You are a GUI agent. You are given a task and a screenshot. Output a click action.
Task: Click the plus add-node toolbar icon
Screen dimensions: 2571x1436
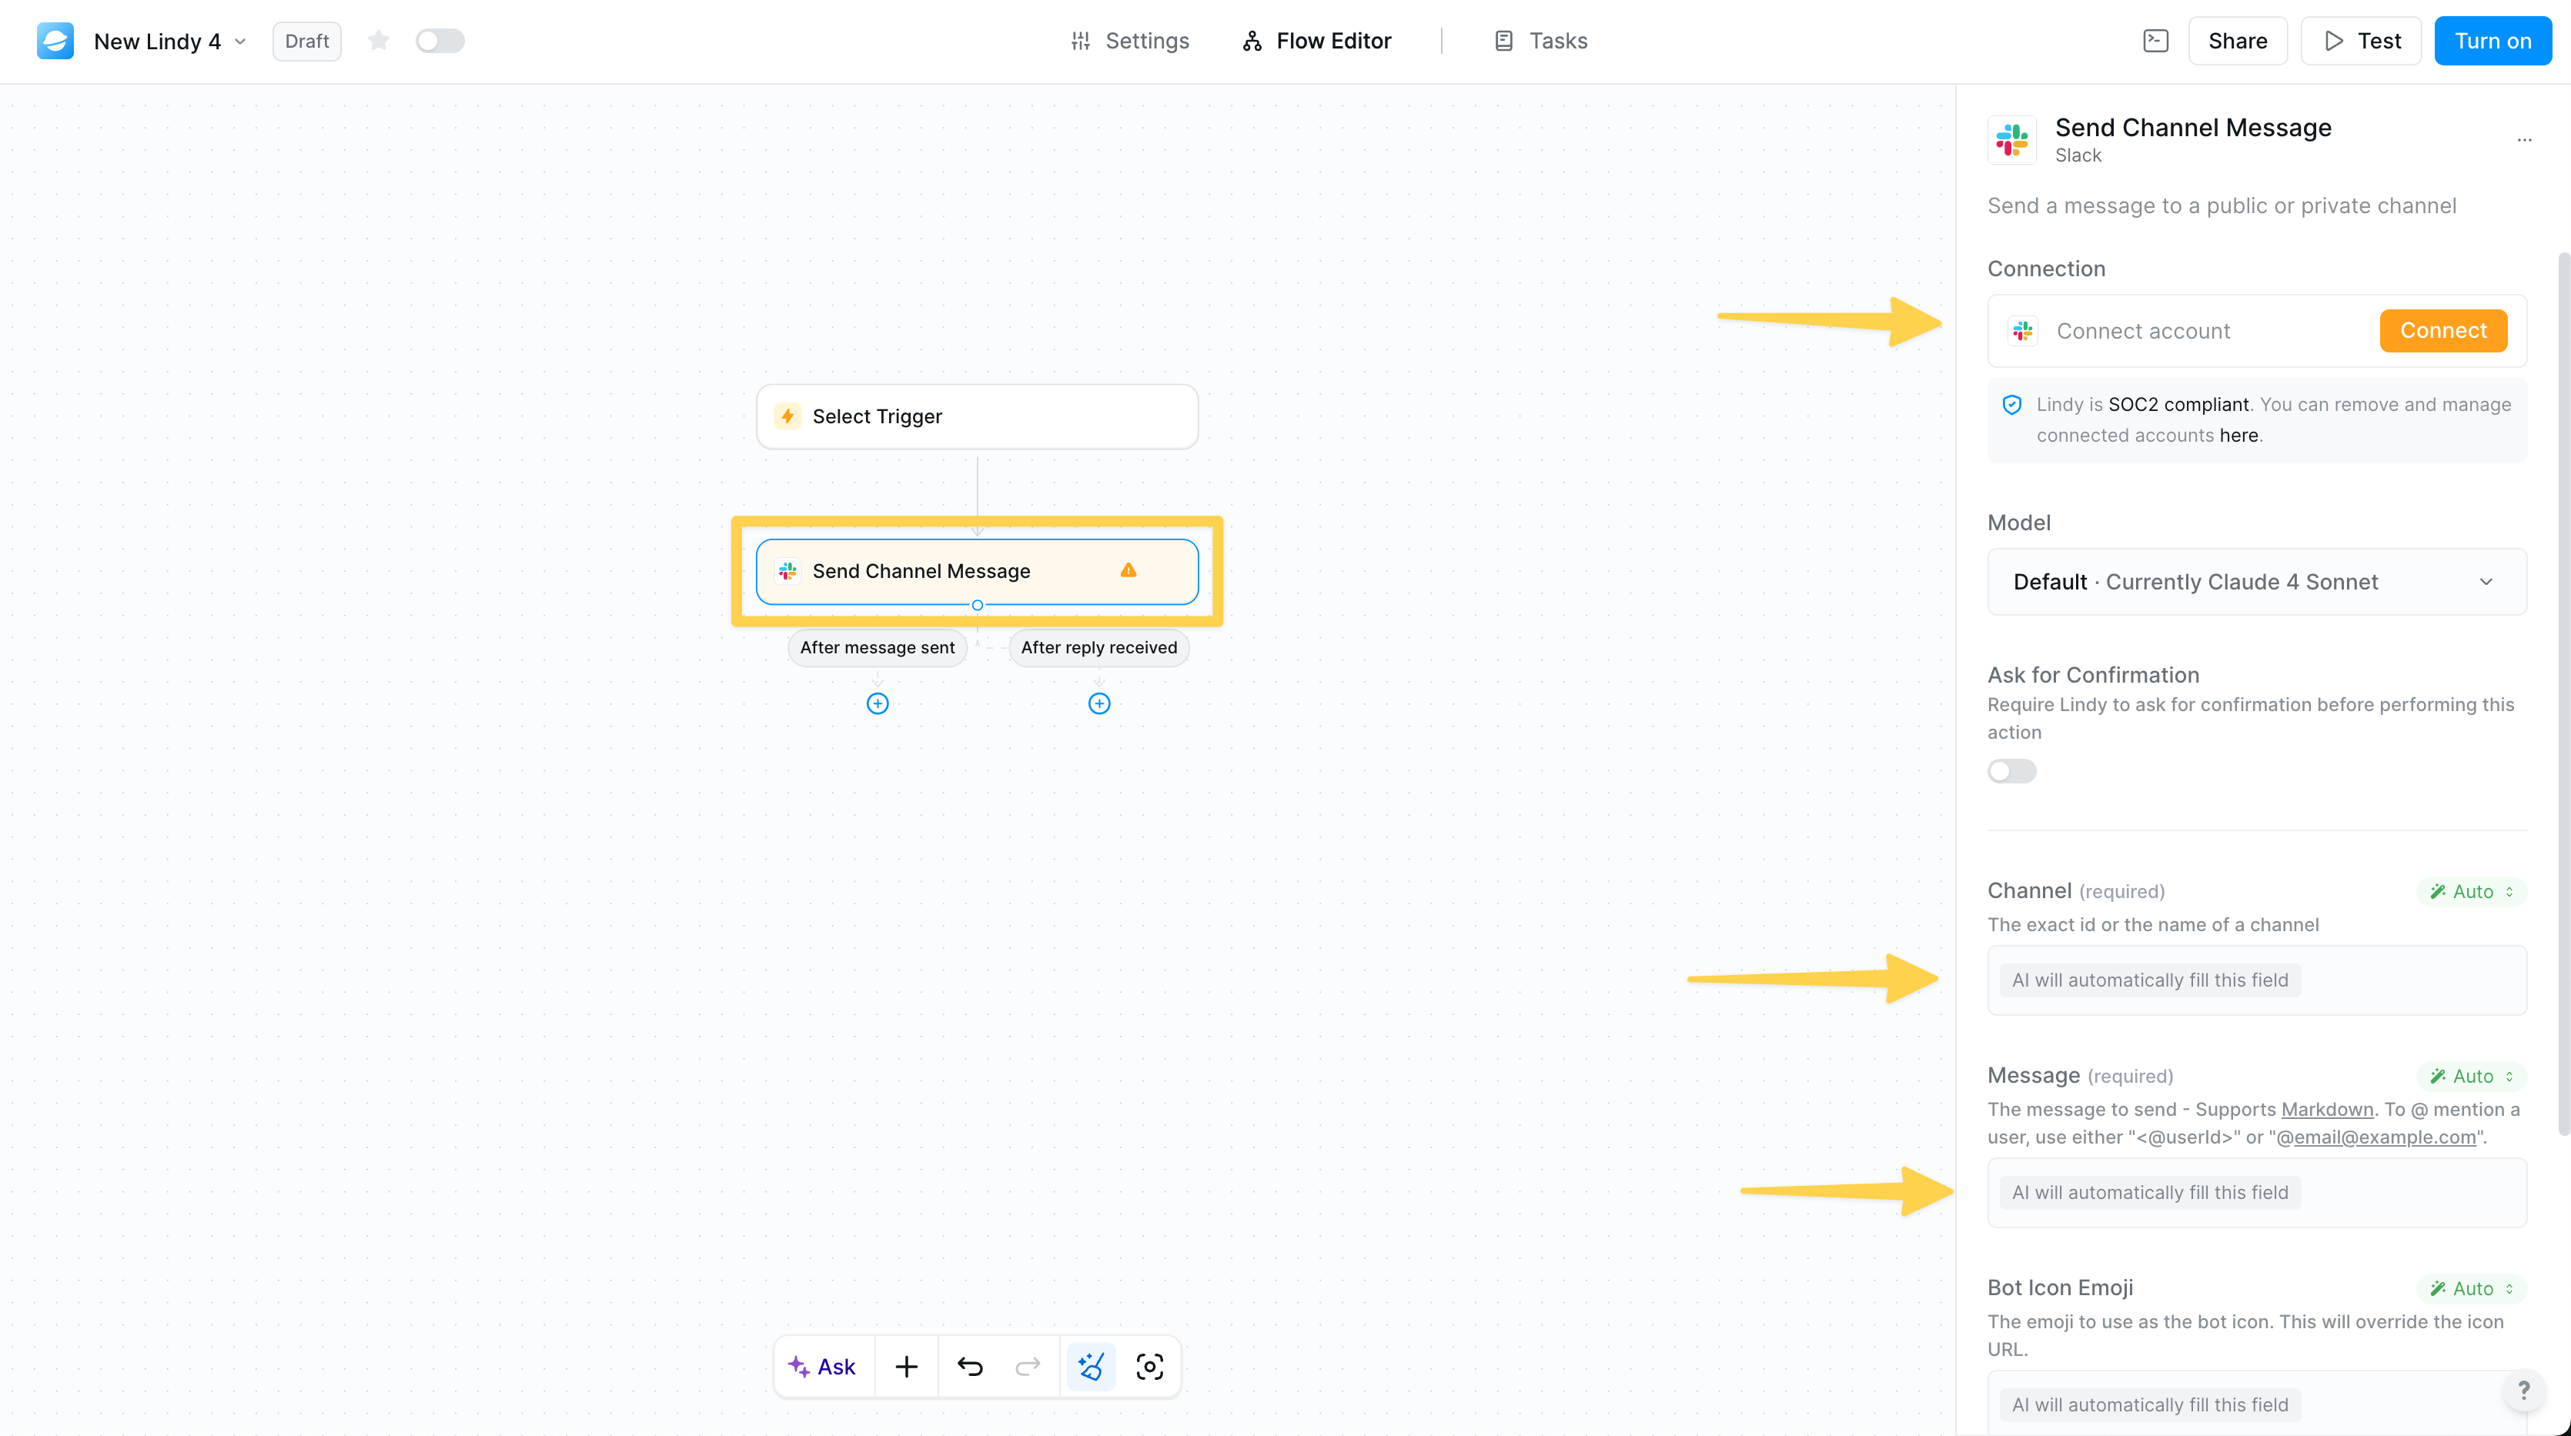(x=906, y=1366)
